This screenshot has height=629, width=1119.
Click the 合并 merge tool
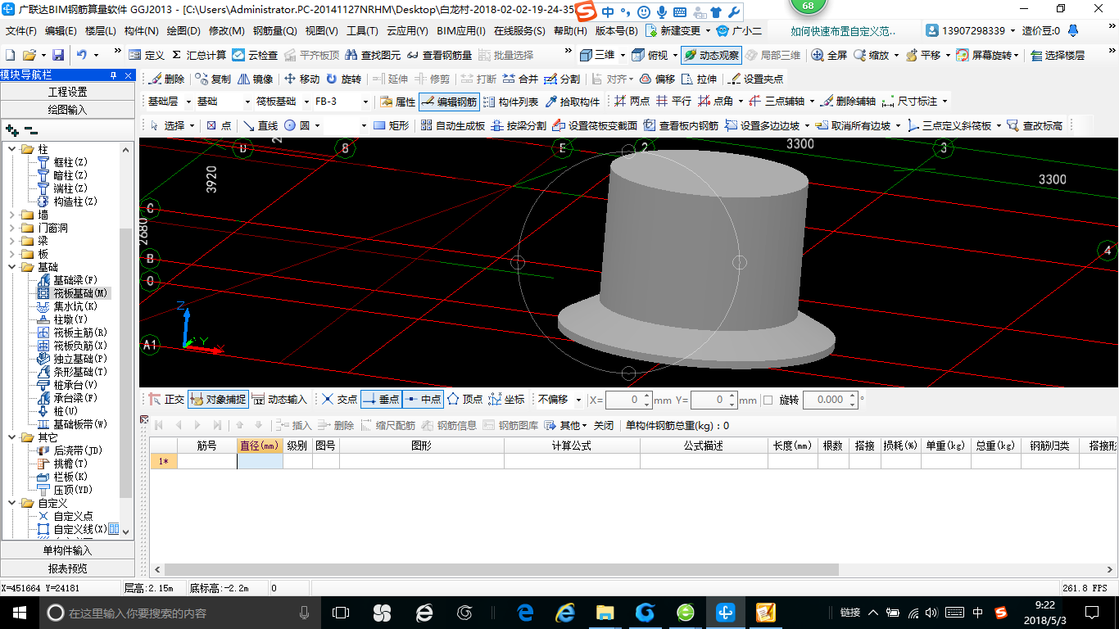coord(520,79)
